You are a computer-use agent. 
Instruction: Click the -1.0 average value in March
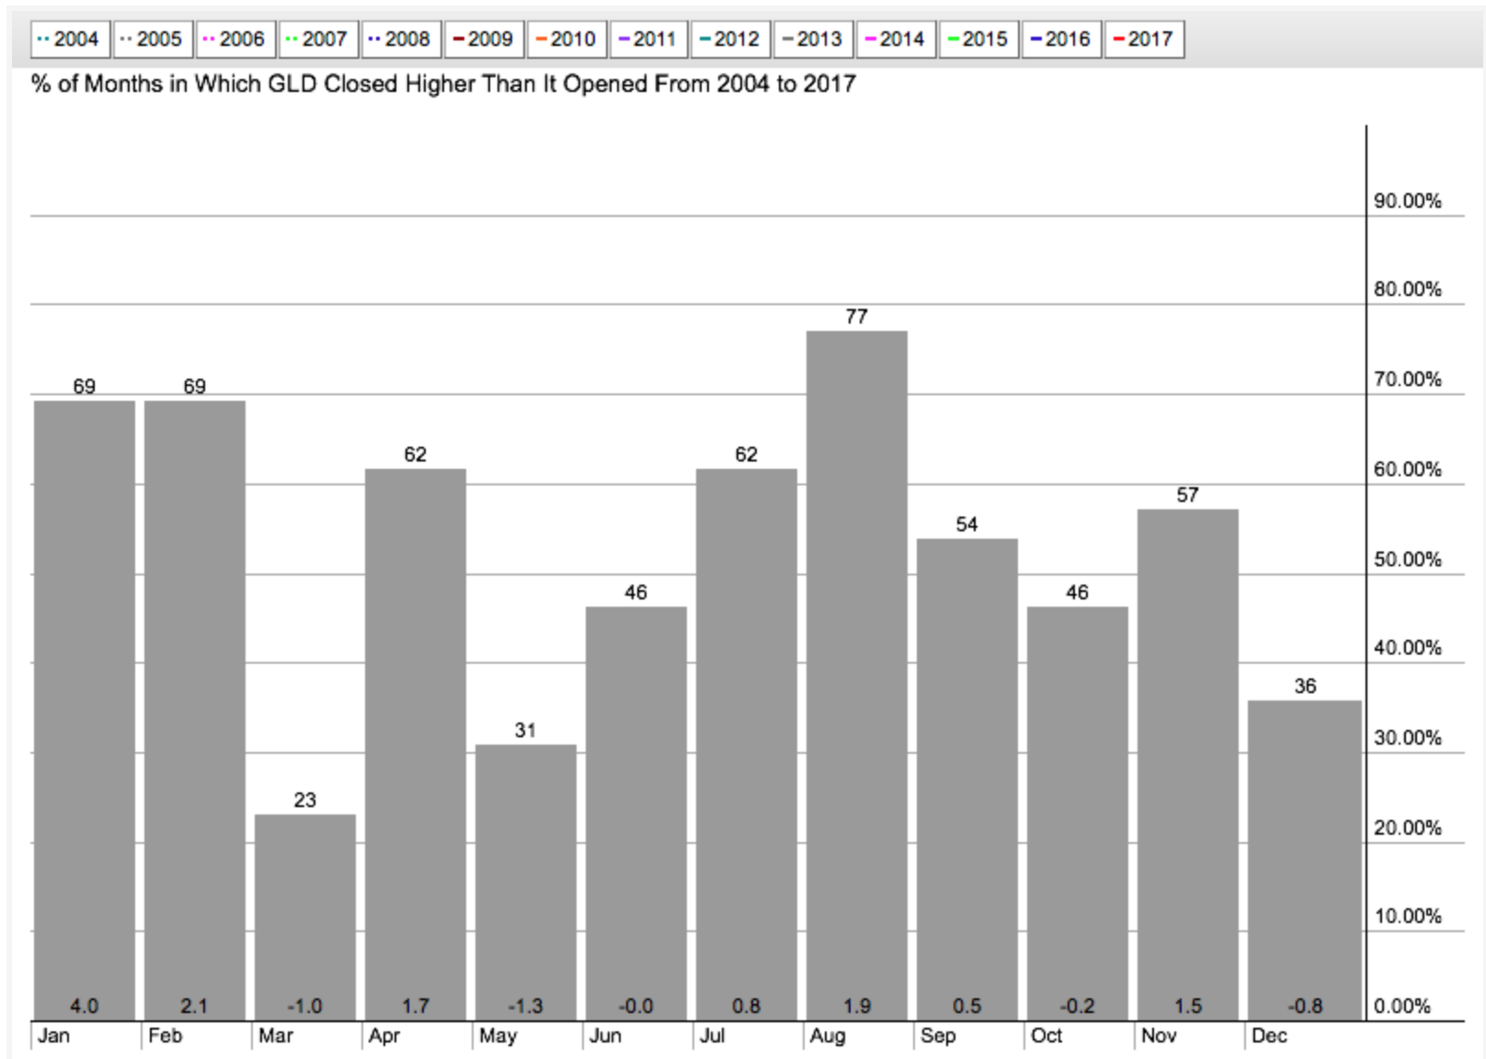(304, 1007)
